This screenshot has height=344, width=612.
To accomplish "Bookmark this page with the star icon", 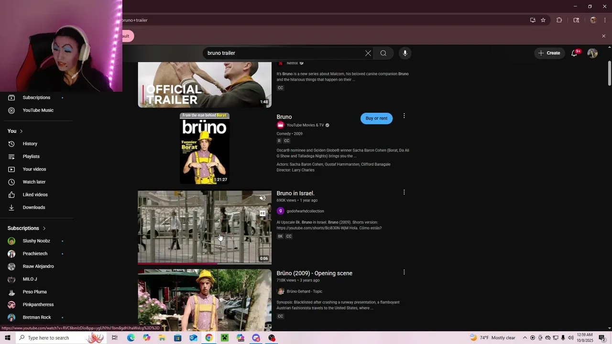I will pos(543,20).
